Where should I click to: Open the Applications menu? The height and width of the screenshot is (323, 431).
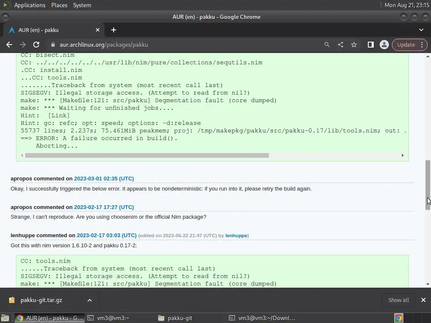[30, 5]
